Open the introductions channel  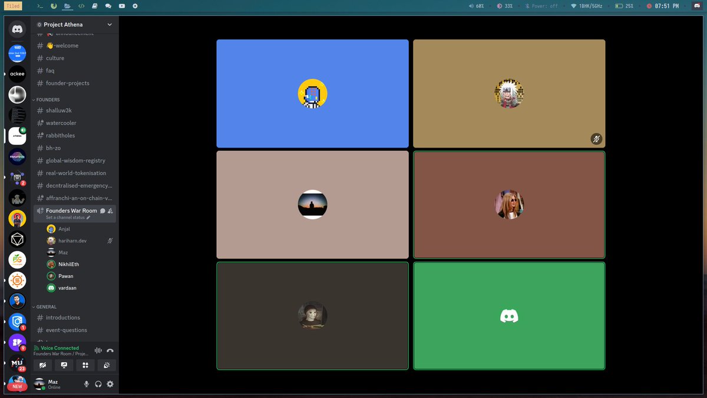[75, 317]
